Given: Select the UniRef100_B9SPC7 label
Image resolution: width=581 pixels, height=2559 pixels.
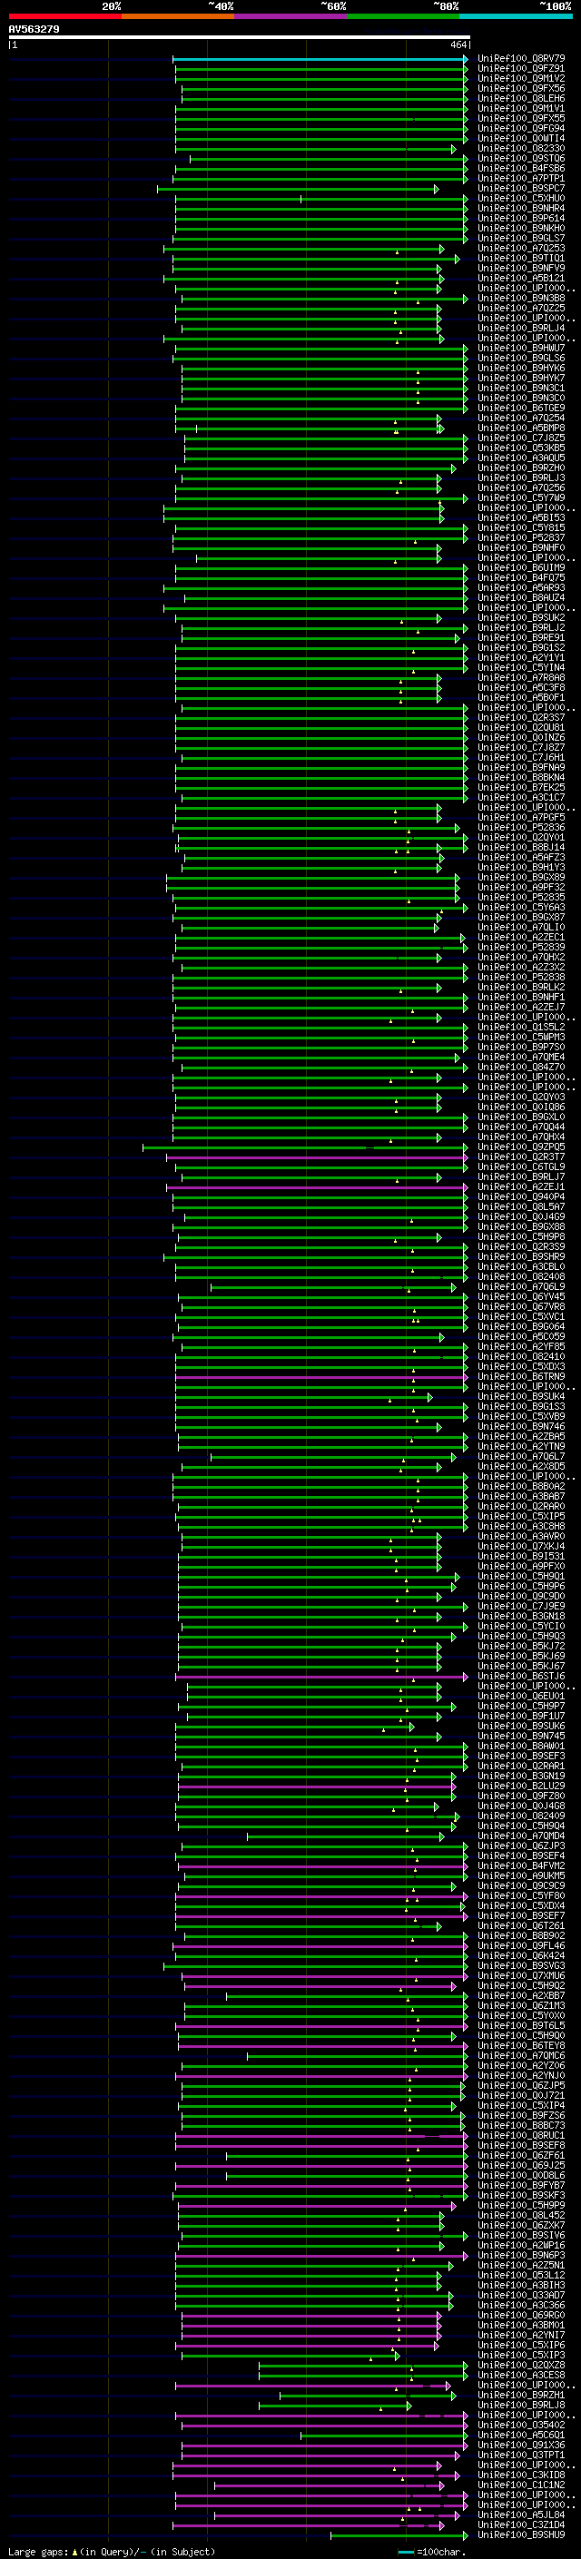Looking at the screenshot, I should (x=521, y=189).
